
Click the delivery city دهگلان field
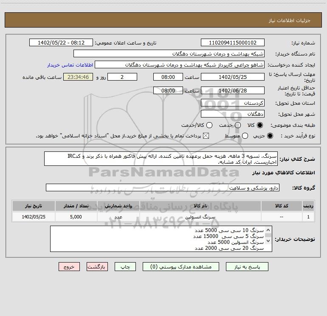pos(233,114)
